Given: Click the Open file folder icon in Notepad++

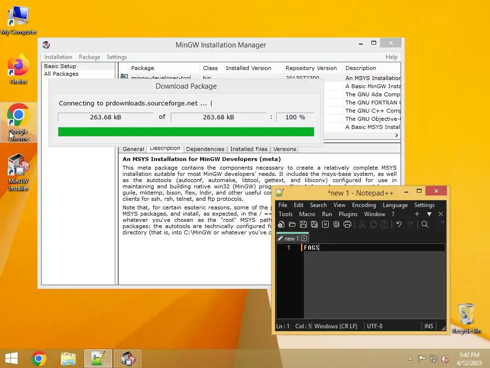Looking at the screenshot, I should coord(292,224).
